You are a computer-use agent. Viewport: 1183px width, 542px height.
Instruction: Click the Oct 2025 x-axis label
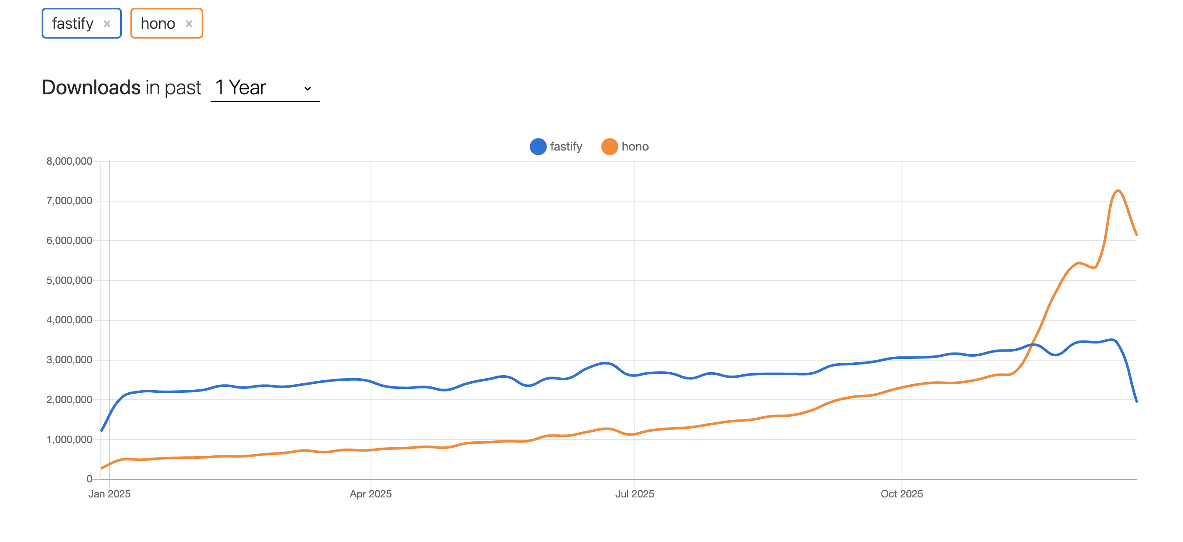902,494
